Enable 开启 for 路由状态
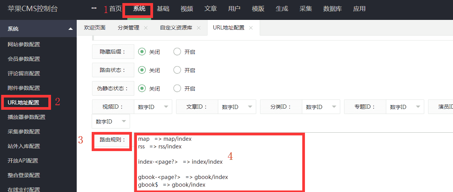Screen dimensions: 453x192 pyautogui.click(x=177, y=70)
